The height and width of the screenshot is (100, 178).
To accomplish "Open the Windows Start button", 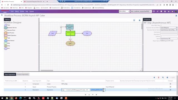I will (x=2, y=98).
